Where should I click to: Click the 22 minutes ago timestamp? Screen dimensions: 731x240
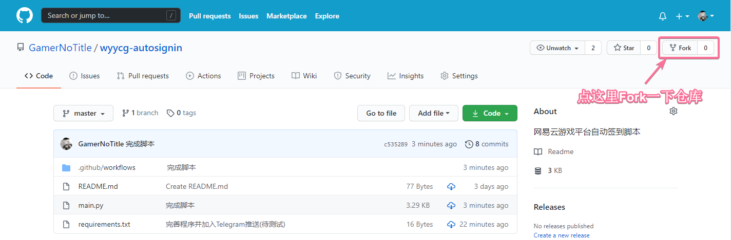point(484,224)
